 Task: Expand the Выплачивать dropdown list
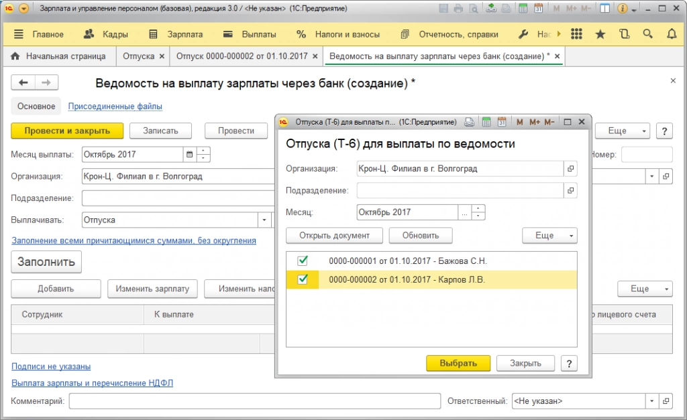[264, 220]
